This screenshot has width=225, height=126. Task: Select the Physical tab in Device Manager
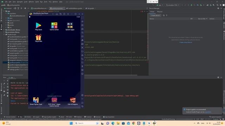pos(160,12)
